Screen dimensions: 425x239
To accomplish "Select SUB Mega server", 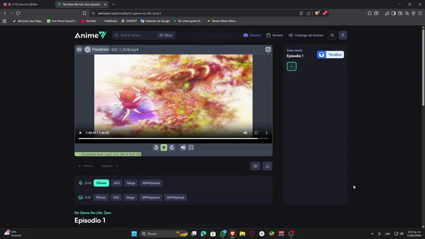I will [130, 197].
